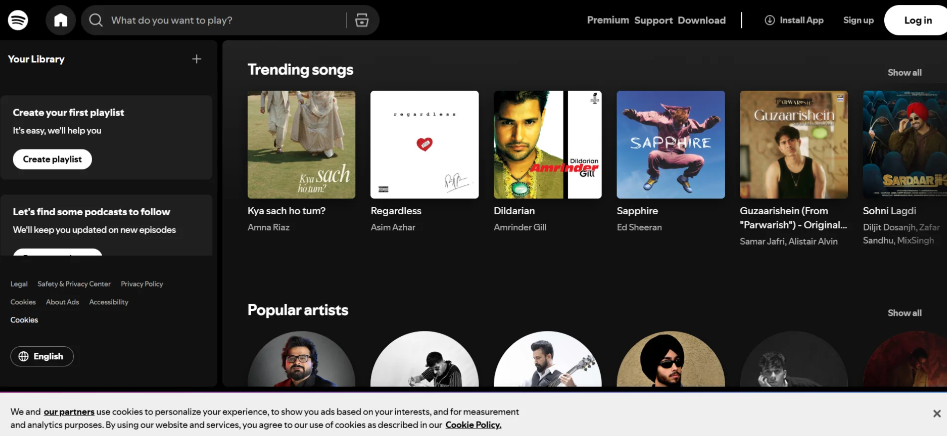The width and height of the screenshot is (947, 436).
Task: Click the Trending songs heading
Action: [x=301, y=70]
